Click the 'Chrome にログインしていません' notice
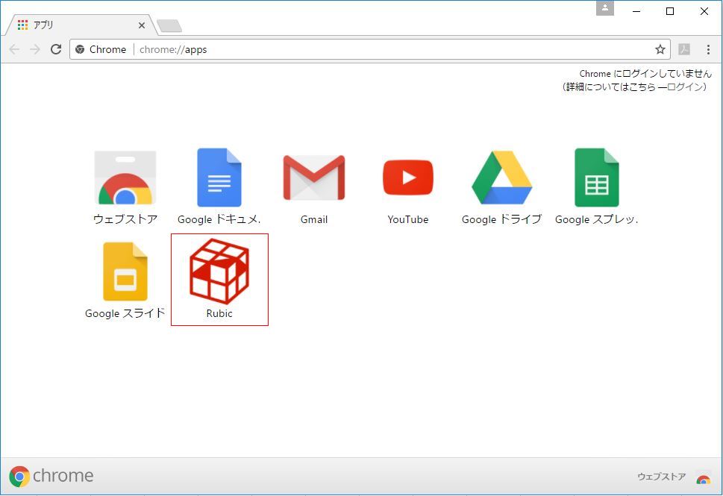Screen dimensions: 723x496 point(645,74)
